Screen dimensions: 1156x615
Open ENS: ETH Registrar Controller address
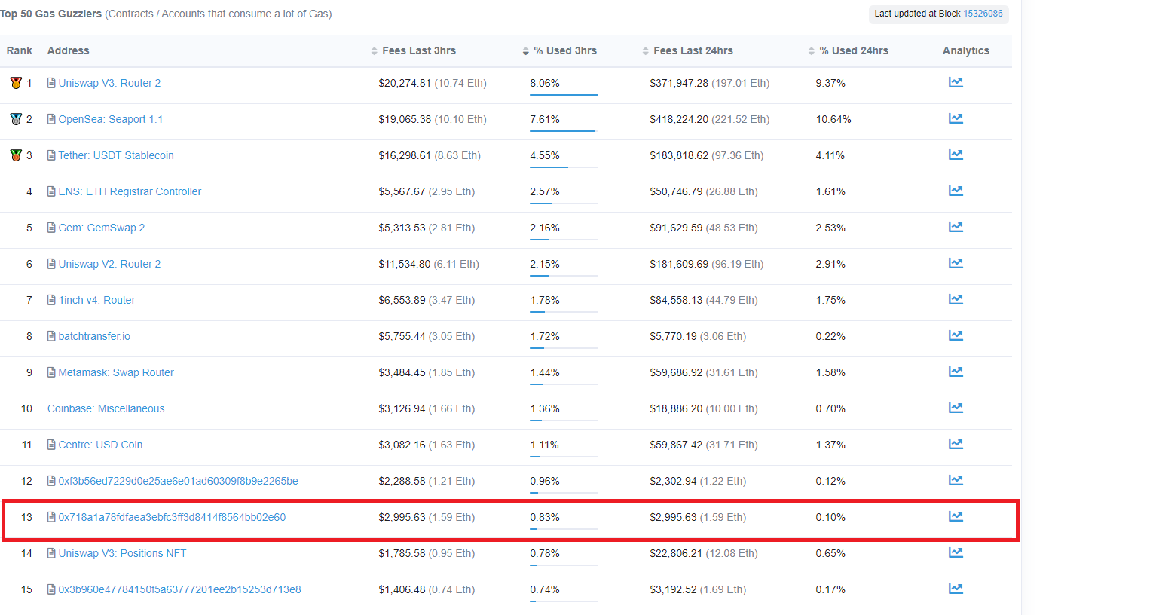[130, 191]
